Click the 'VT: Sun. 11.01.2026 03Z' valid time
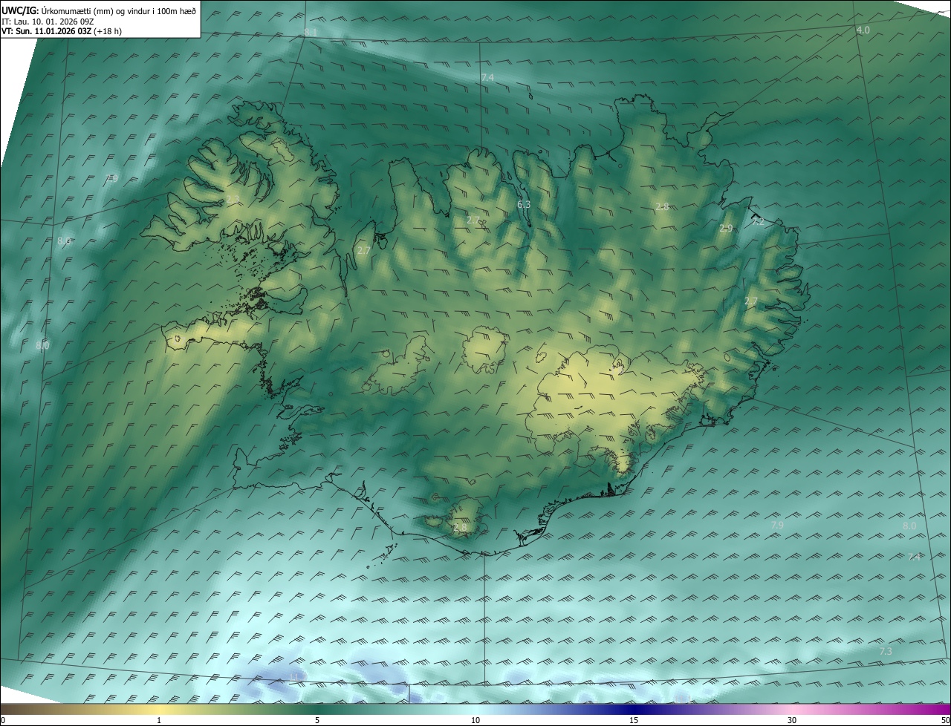951x726 pixels. pyautogui.click(x=48, y=32)
